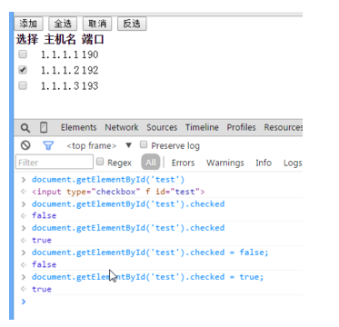Filter console by Warnings
This screenshot has width=339, height=327.
pos(225,163)
